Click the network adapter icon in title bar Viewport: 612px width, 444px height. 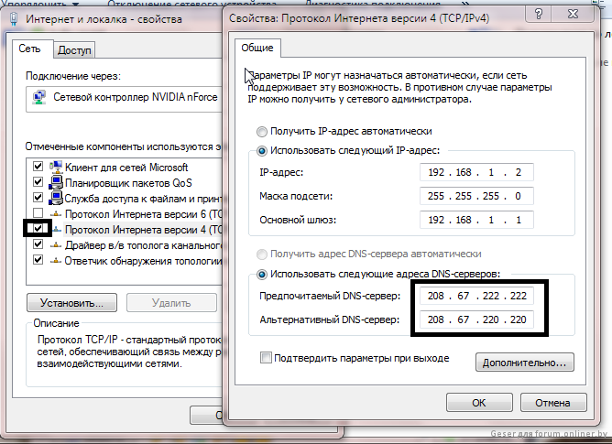[x=14, y=18]
